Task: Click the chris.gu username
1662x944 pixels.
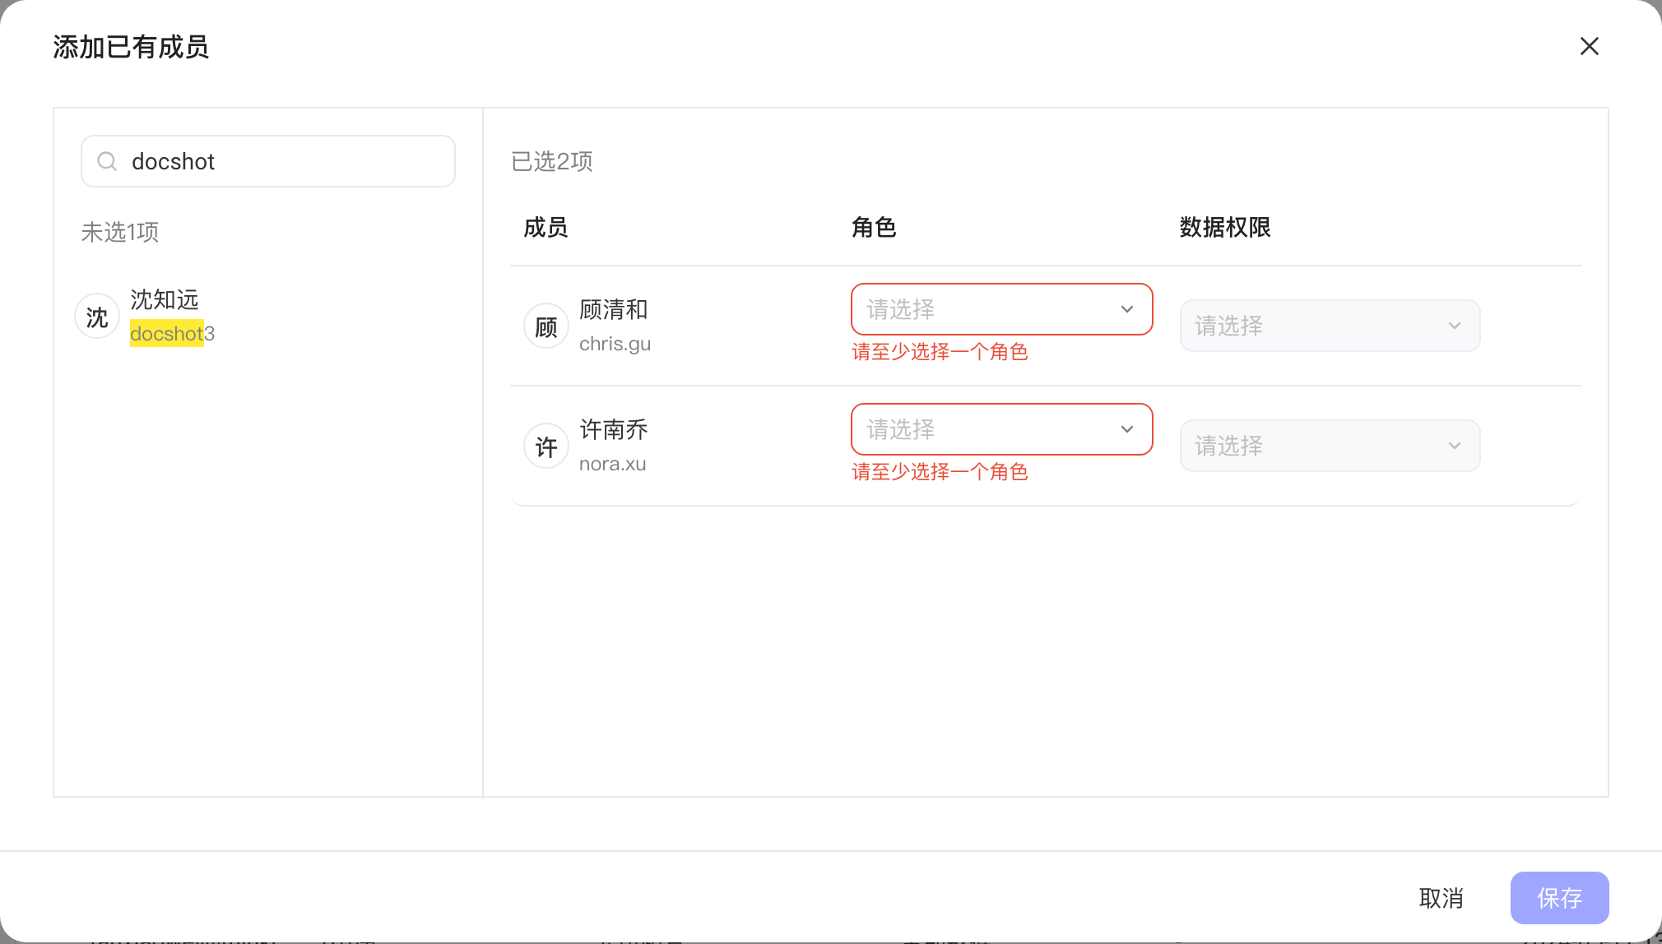Action: pos(615,344)
